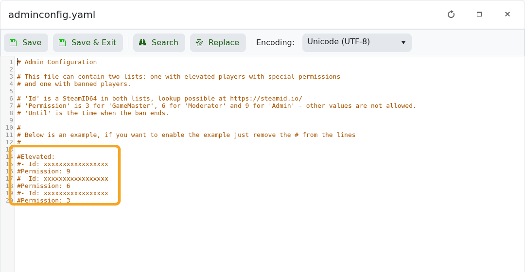Click the Save button
The width and height of the screenshot is (525, 272).
pyautogui.click(x=26, y=43)
